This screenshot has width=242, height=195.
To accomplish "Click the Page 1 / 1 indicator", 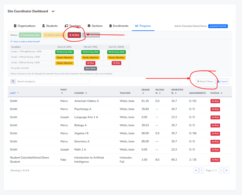I will (211, 170).
